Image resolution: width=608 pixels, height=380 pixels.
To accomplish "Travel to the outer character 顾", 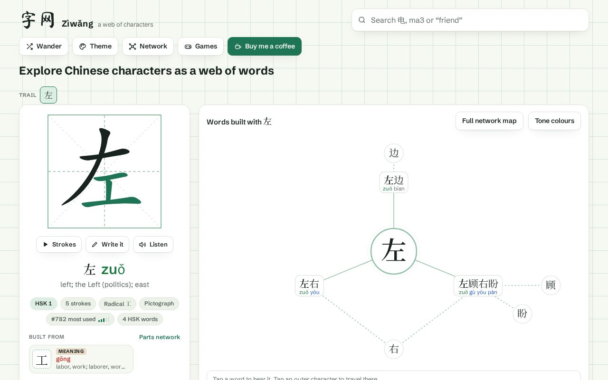I will [551, 285].
